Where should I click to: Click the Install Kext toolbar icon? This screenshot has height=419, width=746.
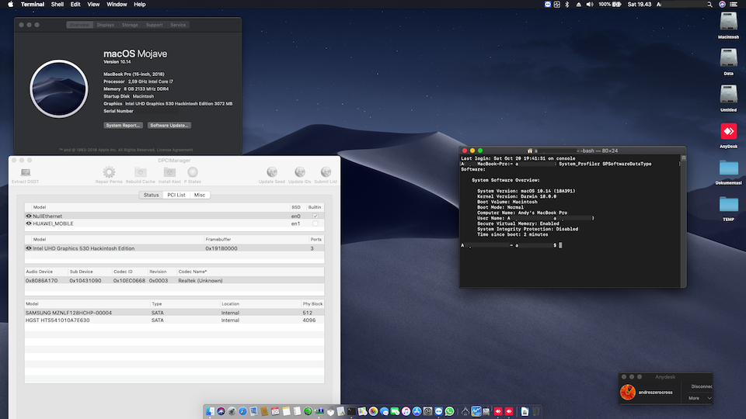click(x=169, y=172)
